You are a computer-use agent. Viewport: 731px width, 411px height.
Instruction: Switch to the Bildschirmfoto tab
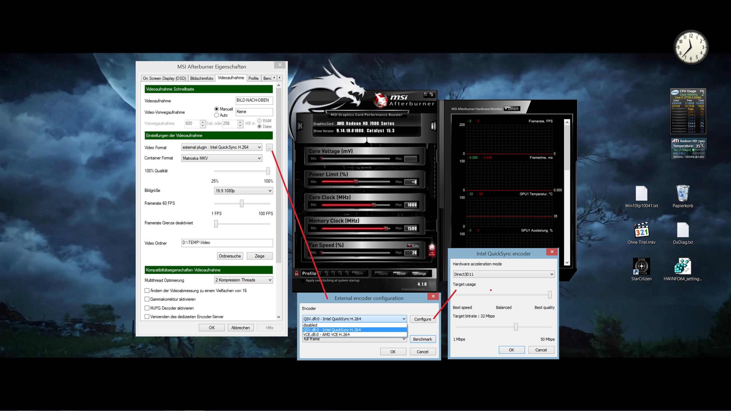tap(201, 78)
